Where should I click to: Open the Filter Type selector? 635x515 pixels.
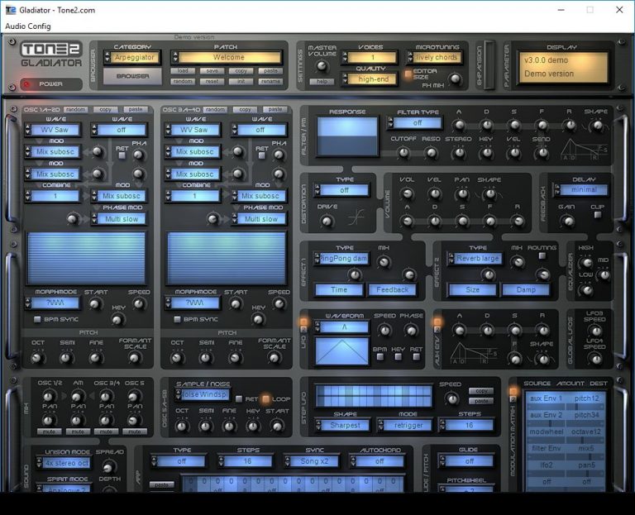point(414,122)
